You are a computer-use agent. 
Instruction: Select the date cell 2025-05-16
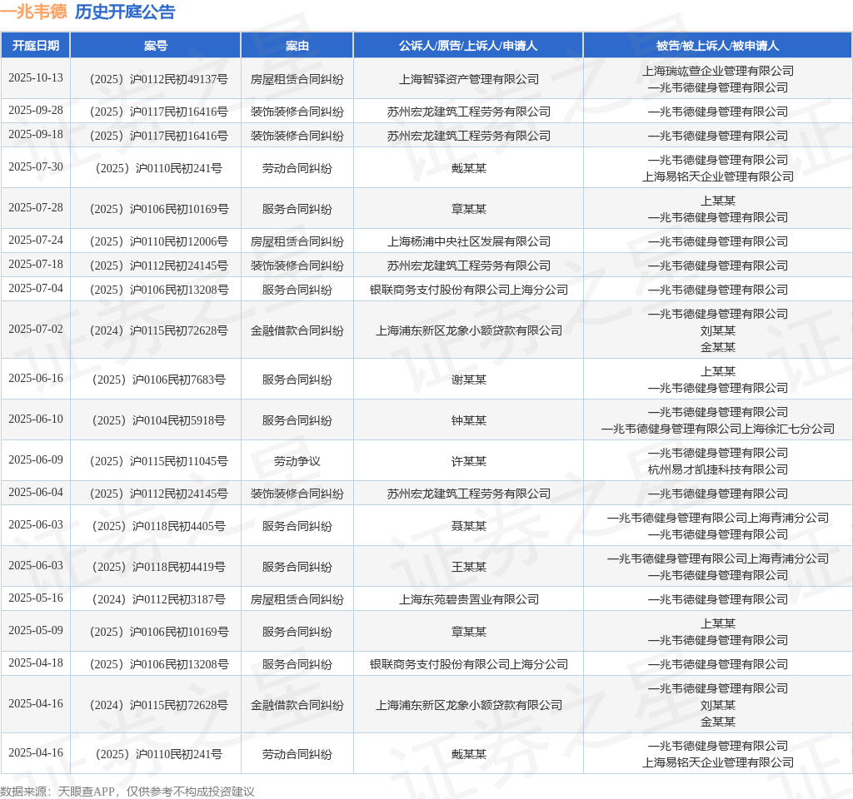click(x=36, y=598)
